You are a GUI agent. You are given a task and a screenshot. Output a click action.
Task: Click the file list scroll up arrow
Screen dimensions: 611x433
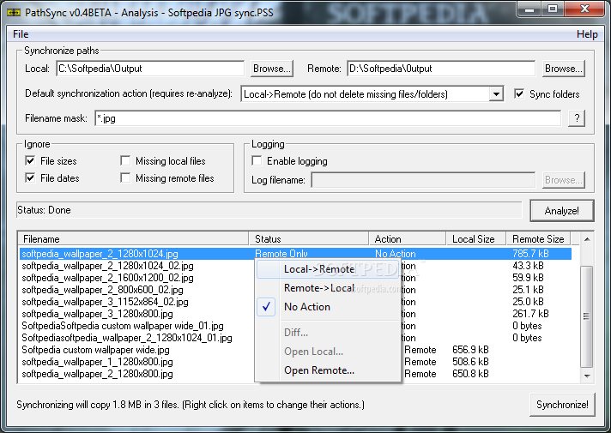click(x=587, y=239)
